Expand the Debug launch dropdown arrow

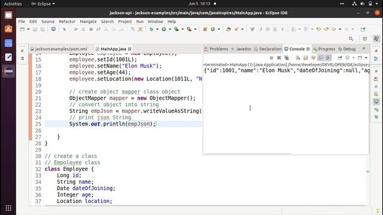(157, 29)
